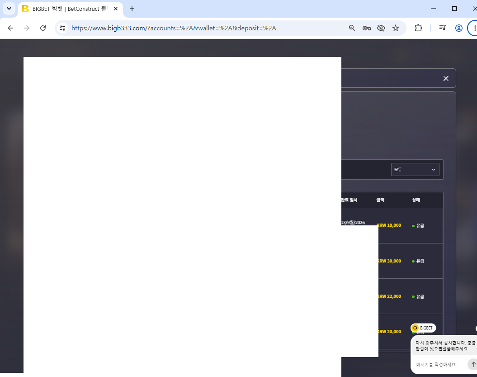The image size is (477, 377).
Task: Open the site information icon in address bar
Action: (62, 28)
